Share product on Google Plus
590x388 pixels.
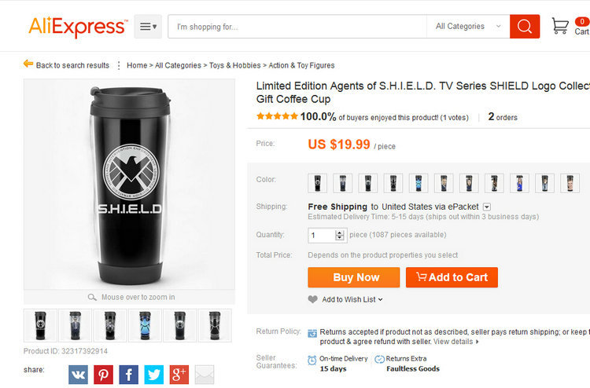point(179,375)
